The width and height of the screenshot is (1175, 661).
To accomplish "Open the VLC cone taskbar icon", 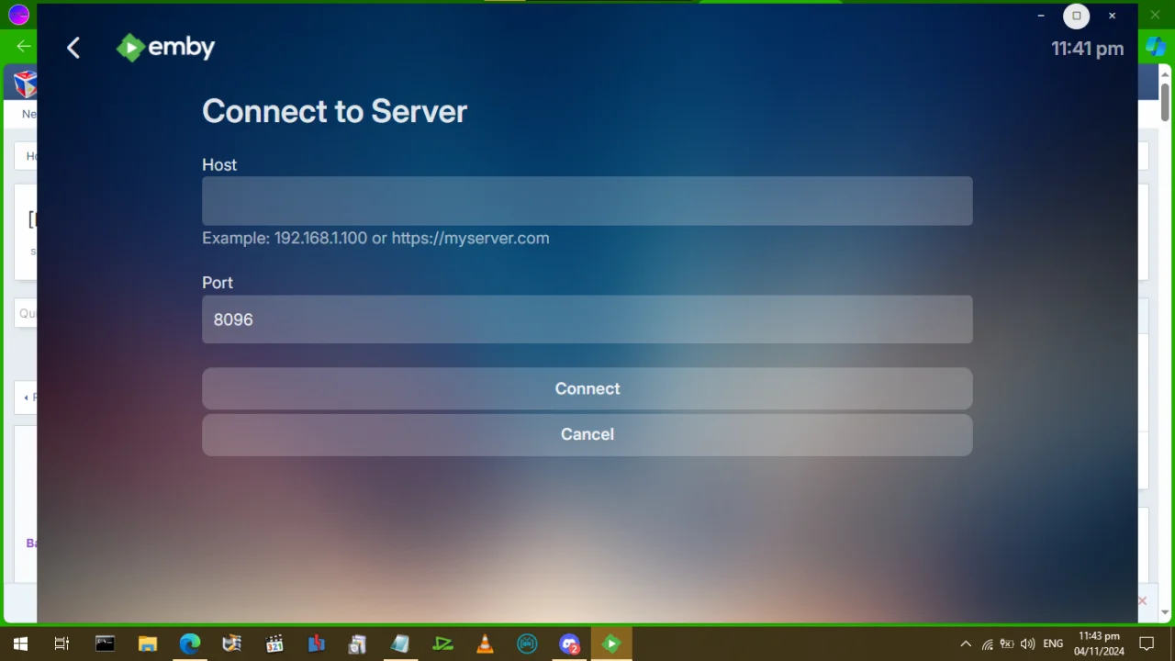I will (x=485, y=644).
